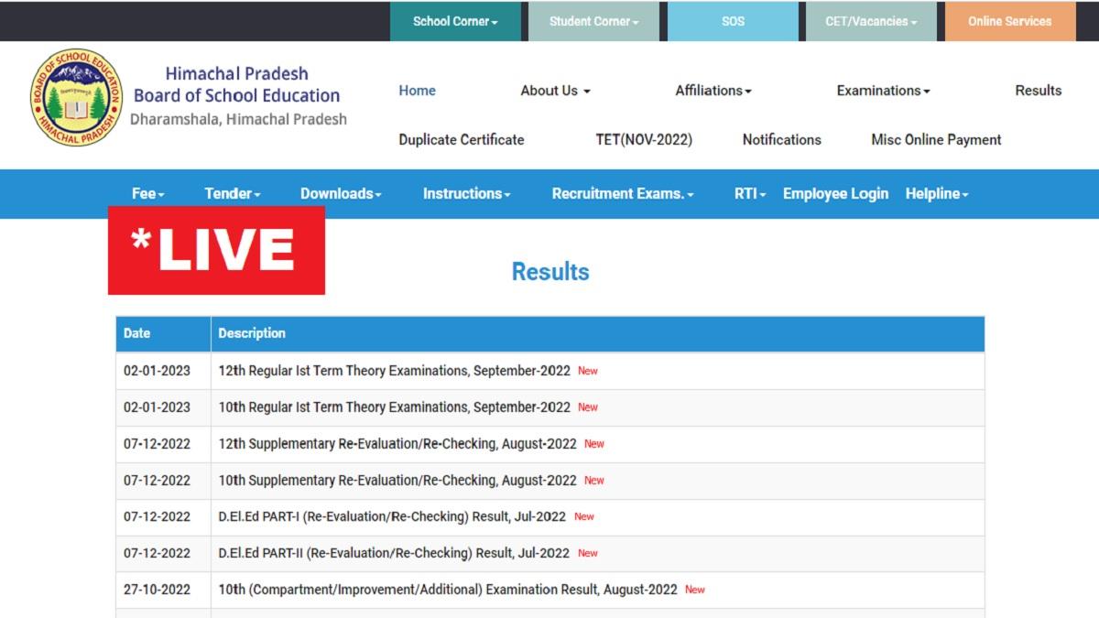Open the About Us dropdown
The width and height of the screenshot is (1099, 618).
pos(554,91)
